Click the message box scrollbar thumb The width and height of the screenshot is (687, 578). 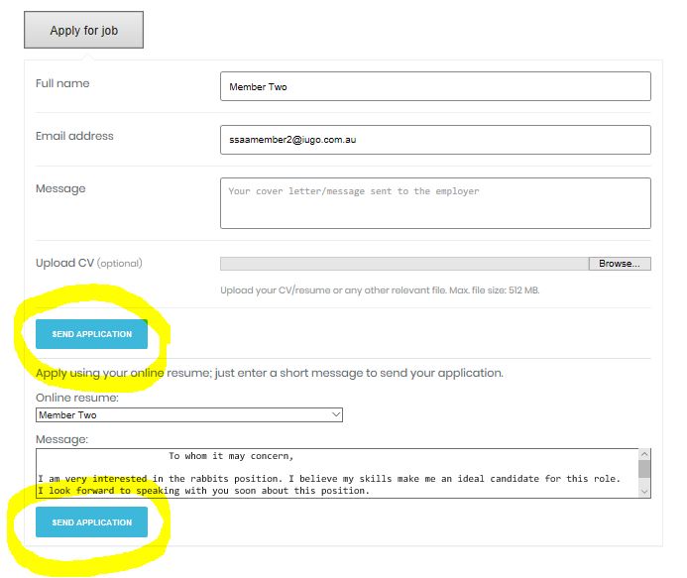click(x=644, y=469)
